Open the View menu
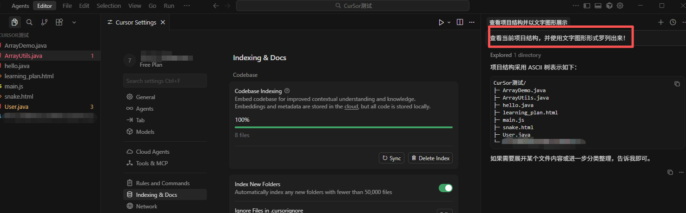The width and height of the screenshot is (686, 213). tap(135, 6)
